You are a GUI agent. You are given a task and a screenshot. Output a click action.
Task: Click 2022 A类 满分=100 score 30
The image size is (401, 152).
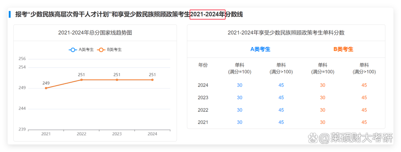click(239, 110)
